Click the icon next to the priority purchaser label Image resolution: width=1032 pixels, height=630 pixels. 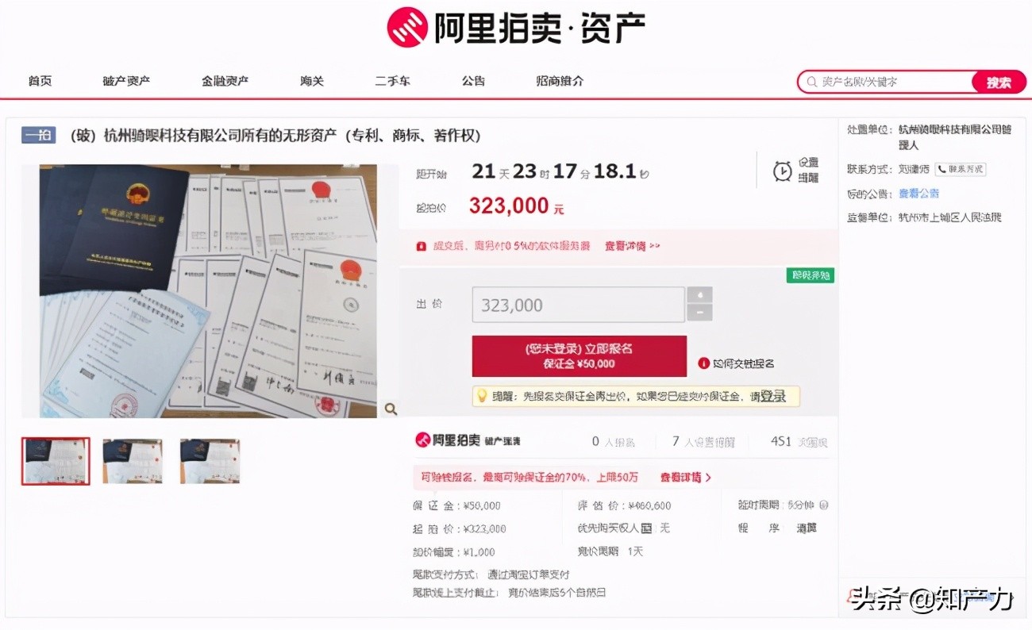point(646,528)
